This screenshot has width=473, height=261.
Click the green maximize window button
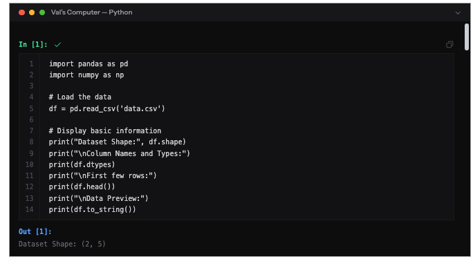coord(42,12)
